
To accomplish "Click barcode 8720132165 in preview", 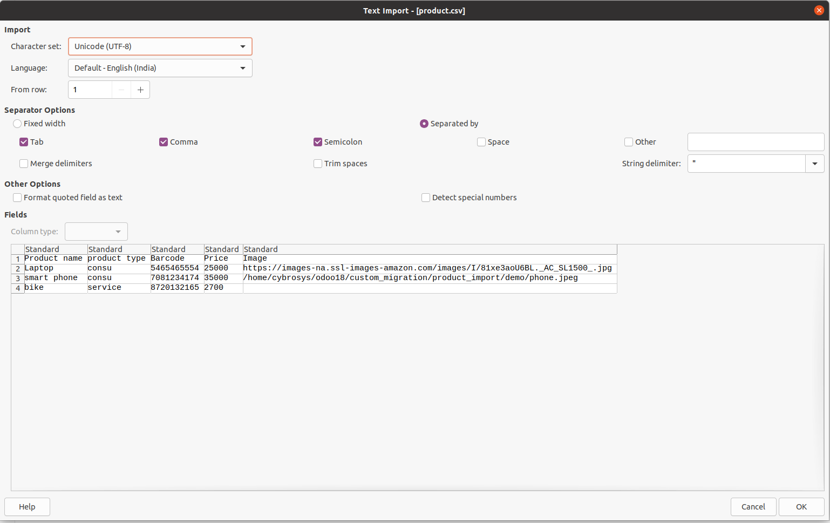I will [177, 288].
